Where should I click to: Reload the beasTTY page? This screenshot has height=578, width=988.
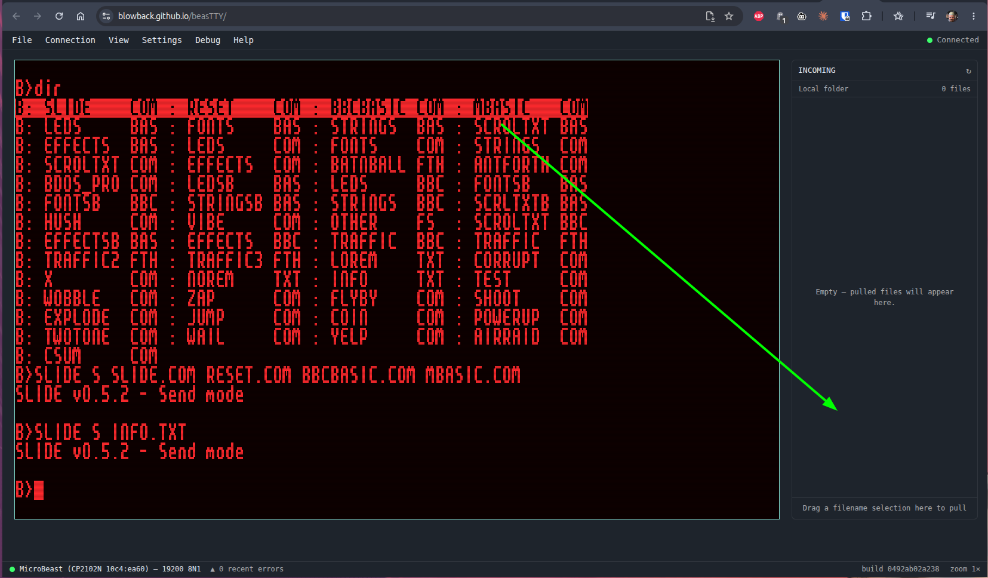click(x=59, y=16)
